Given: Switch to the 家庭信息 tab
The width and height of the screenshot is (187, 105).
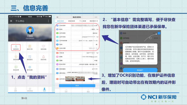Looking at the screenshot, I should (x=72, y=21).
